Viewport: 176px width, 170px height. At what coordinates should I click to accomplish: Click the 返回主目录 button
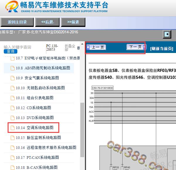coord(17,22)
